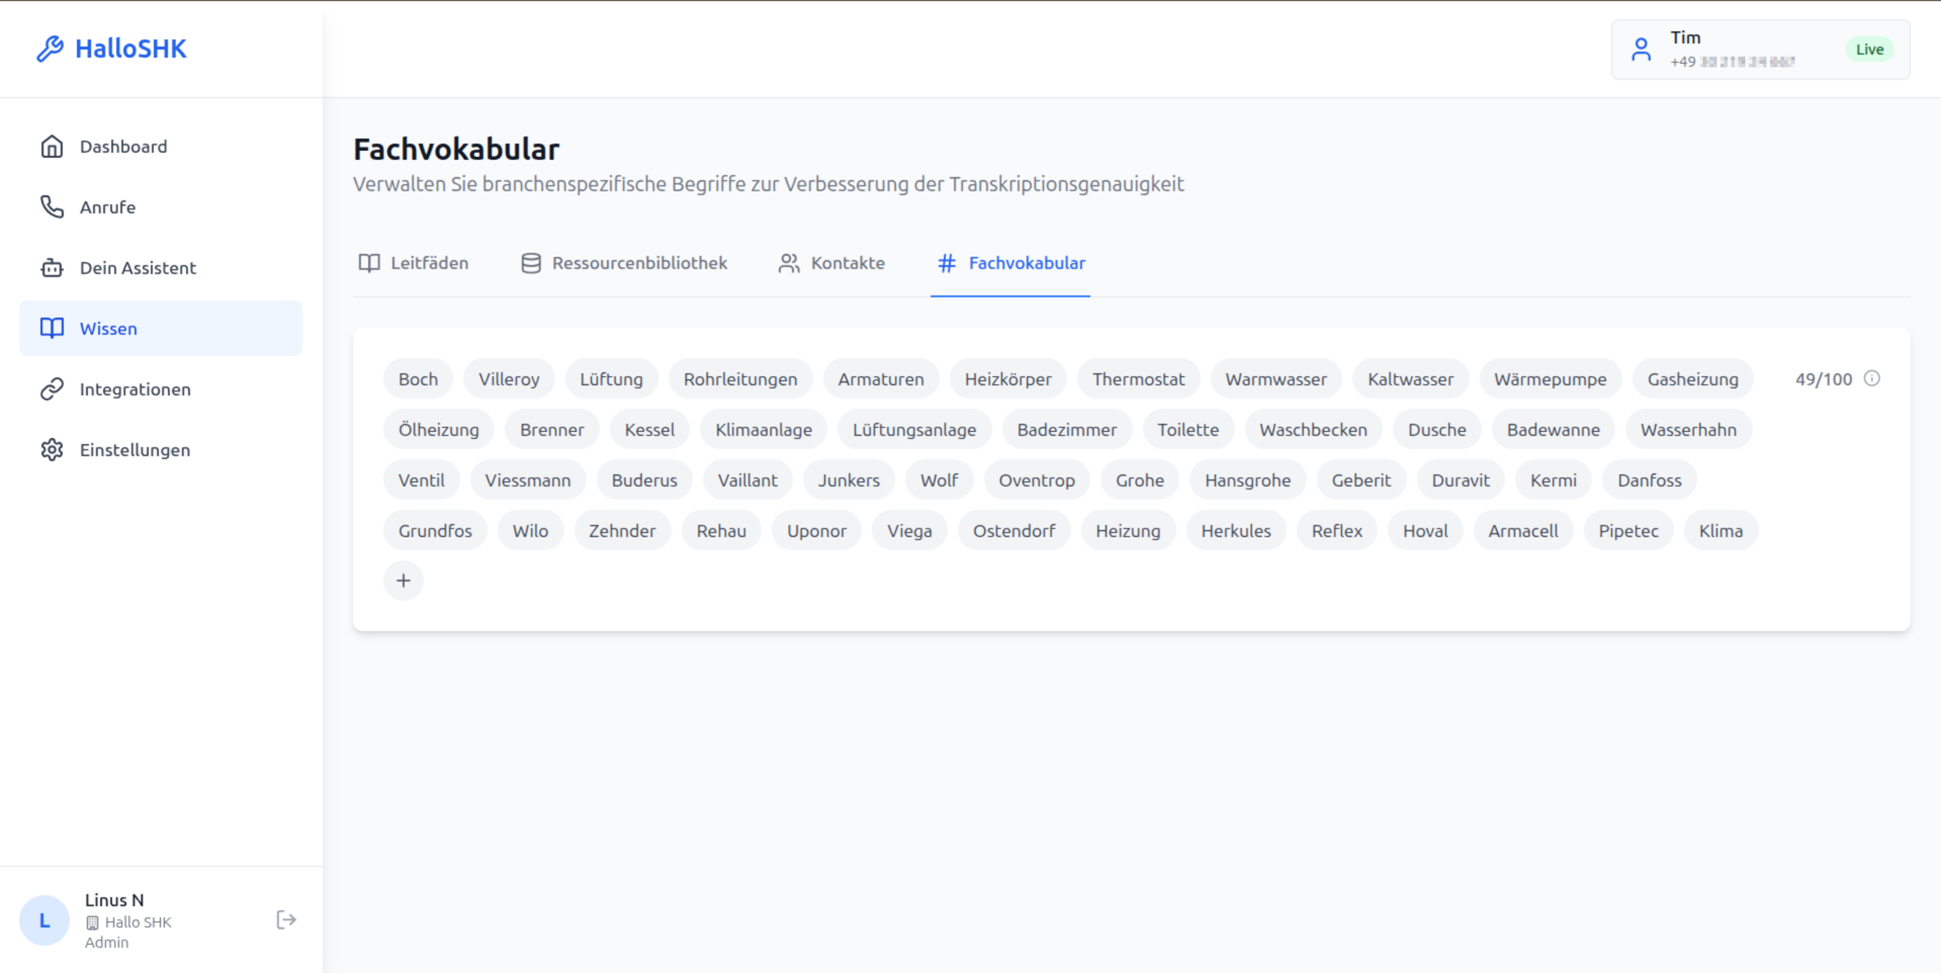Click the Ressourcenbibliothek database icon
1941x973 pixels.
(x=531, y=263)
